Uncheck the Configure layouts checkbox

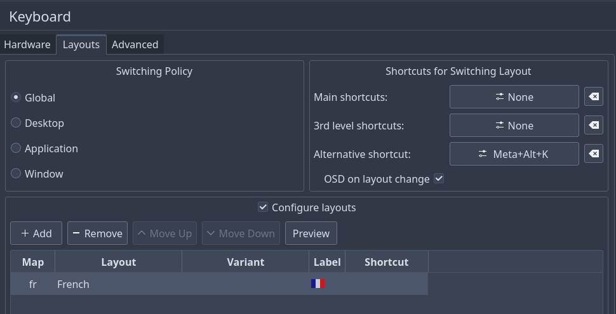263,207
